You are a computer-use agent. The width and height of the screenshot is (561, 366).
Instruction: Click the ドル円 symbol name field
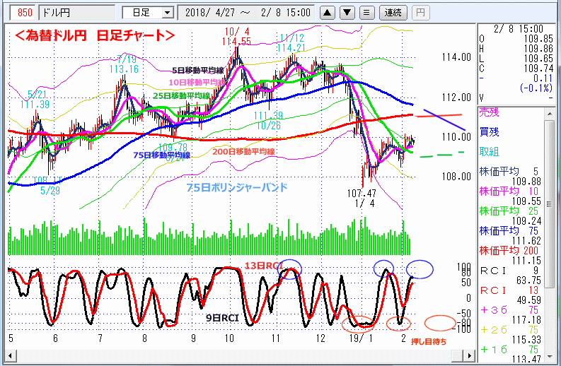76,13
